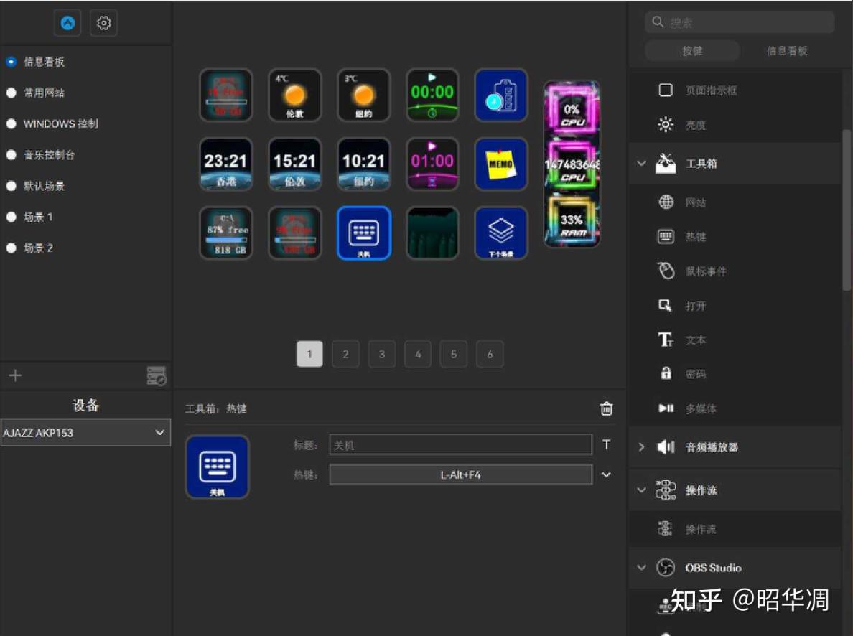Select the WINDOWS 控制 scene radio button
Viewport: 853px width, 636px height.
coord(11,123)
